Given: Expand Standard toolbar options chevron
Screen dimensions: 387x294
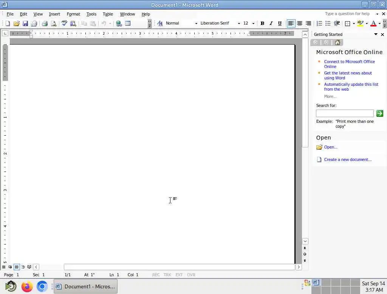Looking at the screenshot, I should click(x=150, y=23).
